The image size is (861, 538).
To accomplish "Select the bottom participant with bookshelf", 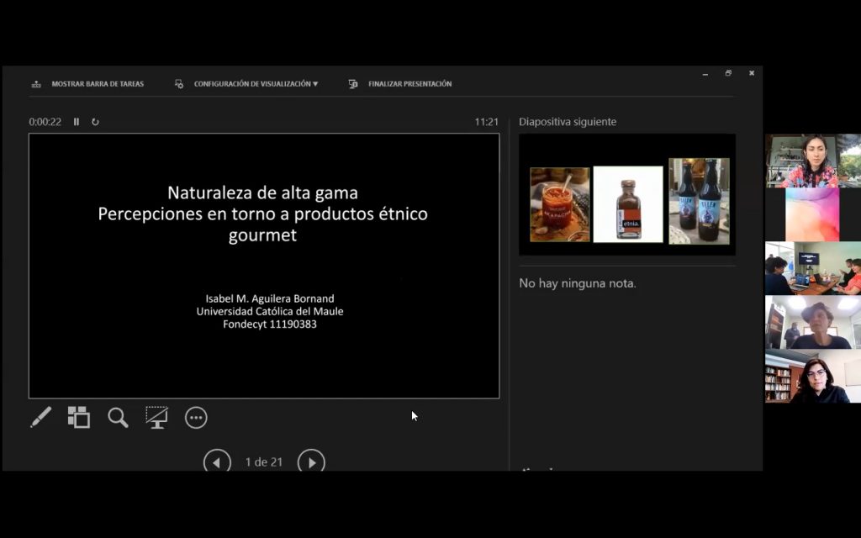I will [x=812, y=377].
